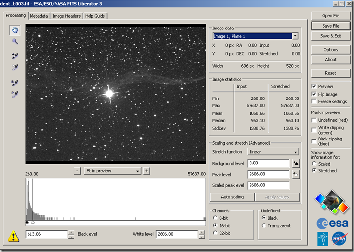
Task: Open the Help Guide tab
Action: 95,16
